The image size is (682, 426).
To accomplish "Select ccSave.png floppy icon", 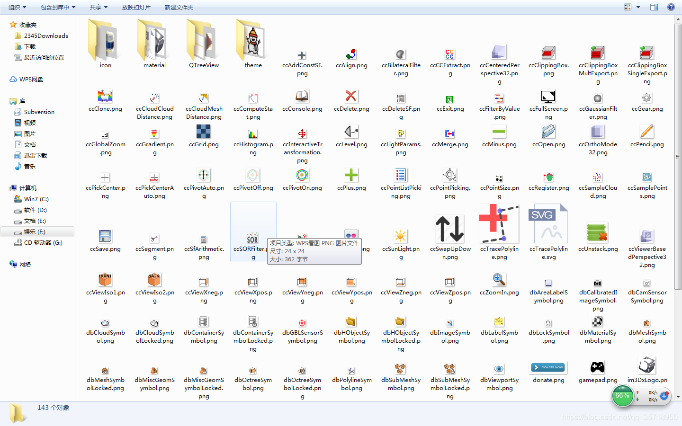I will pyautogui.click(x=105, y=236).
